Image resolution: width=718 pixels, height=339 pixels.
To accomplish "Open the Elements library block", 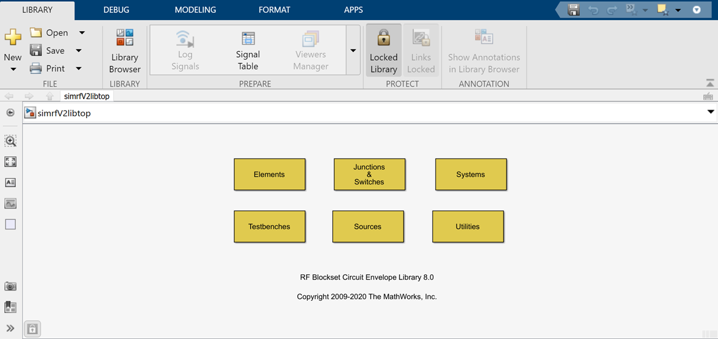I will tap(269, 175).
